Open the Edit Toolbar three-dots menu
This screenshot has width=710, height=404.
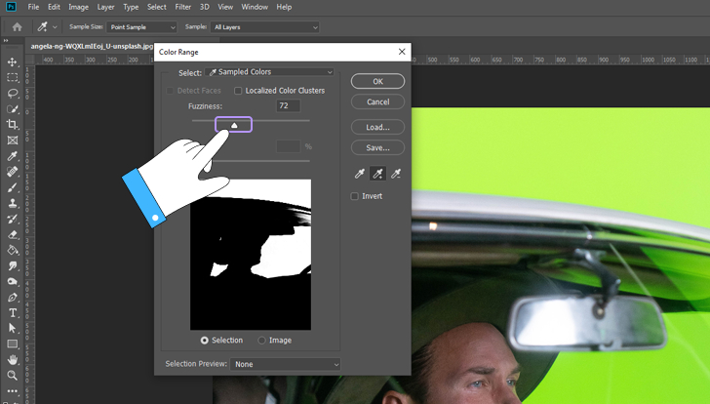[x=13, y=390]
